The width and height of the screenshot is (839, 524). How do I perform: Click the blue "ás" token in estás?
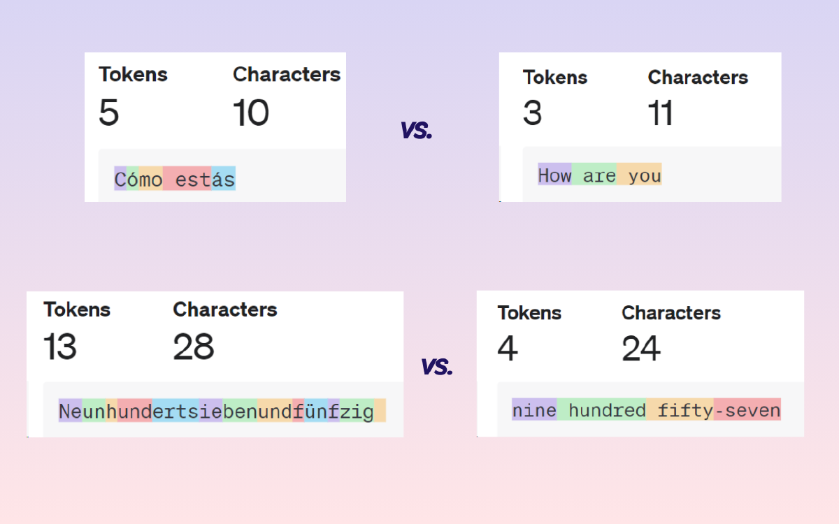coord(223,179)
